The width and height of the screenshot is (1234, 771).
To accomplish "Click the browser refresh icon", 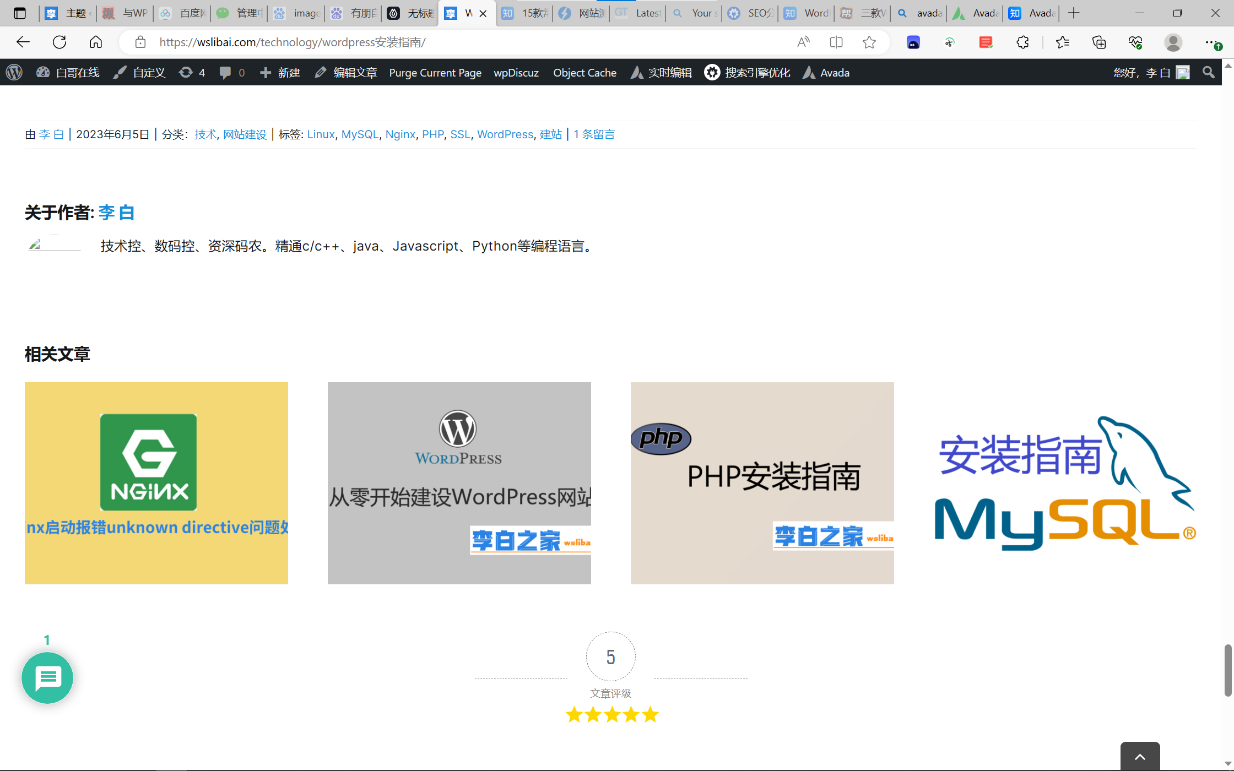I will 59,42.
